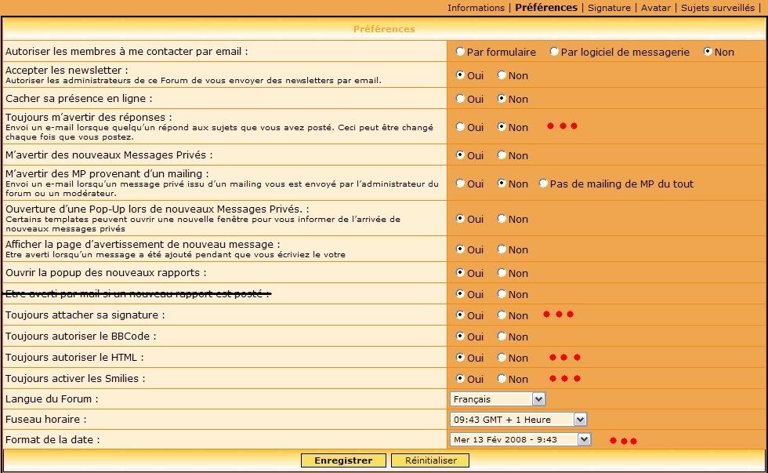Image resolution: width=768 pixels, height=473 pixels.
Task: Open the Informations tab
Action: click(x=476, y=8)
